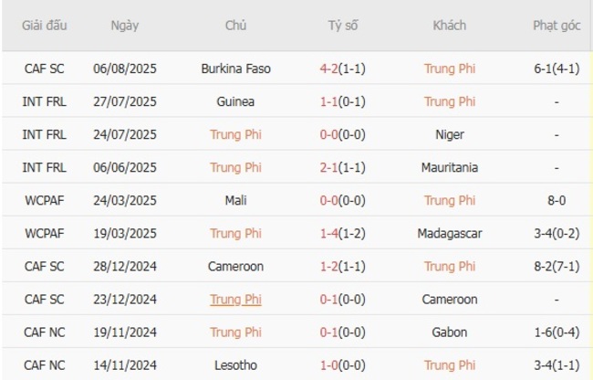Click Burkina Faso team name

click(235, 69)
